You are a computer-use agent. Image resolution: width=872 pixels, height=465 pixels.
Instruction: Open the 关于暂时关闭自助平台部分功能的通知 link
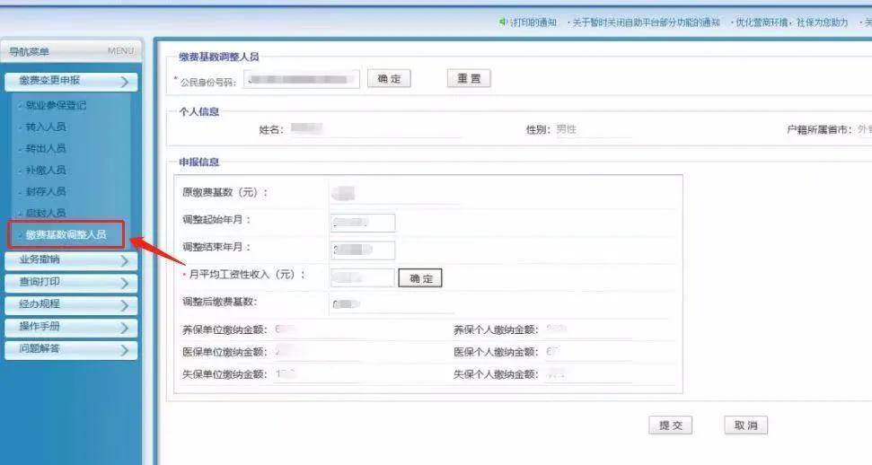point(647,22)
